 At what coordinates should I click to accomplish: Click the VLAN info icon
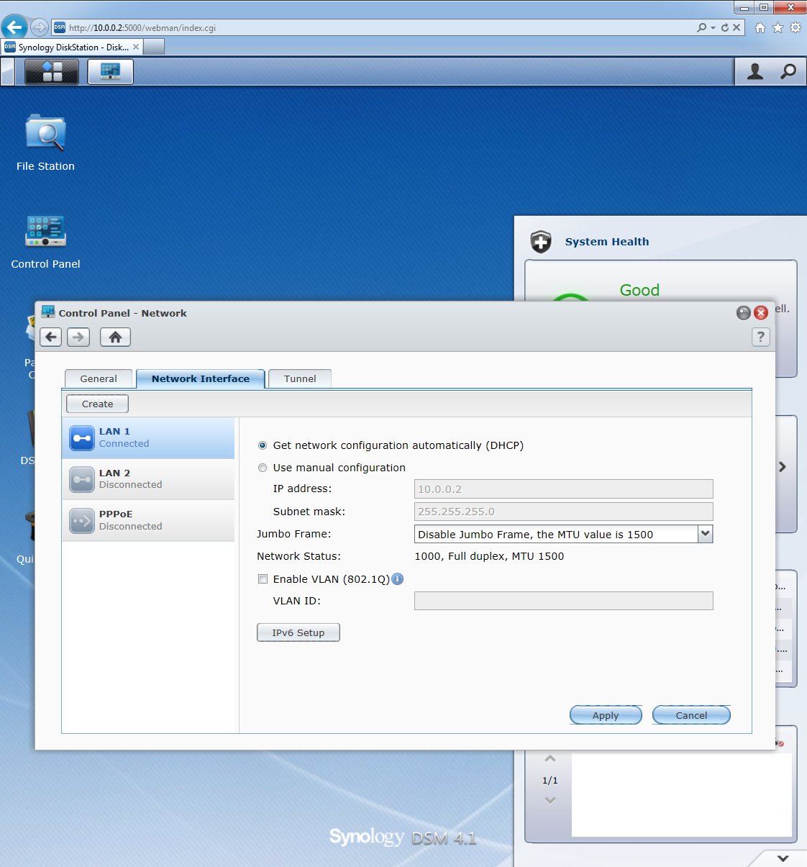pyautogui.click(x=398, y=578)
